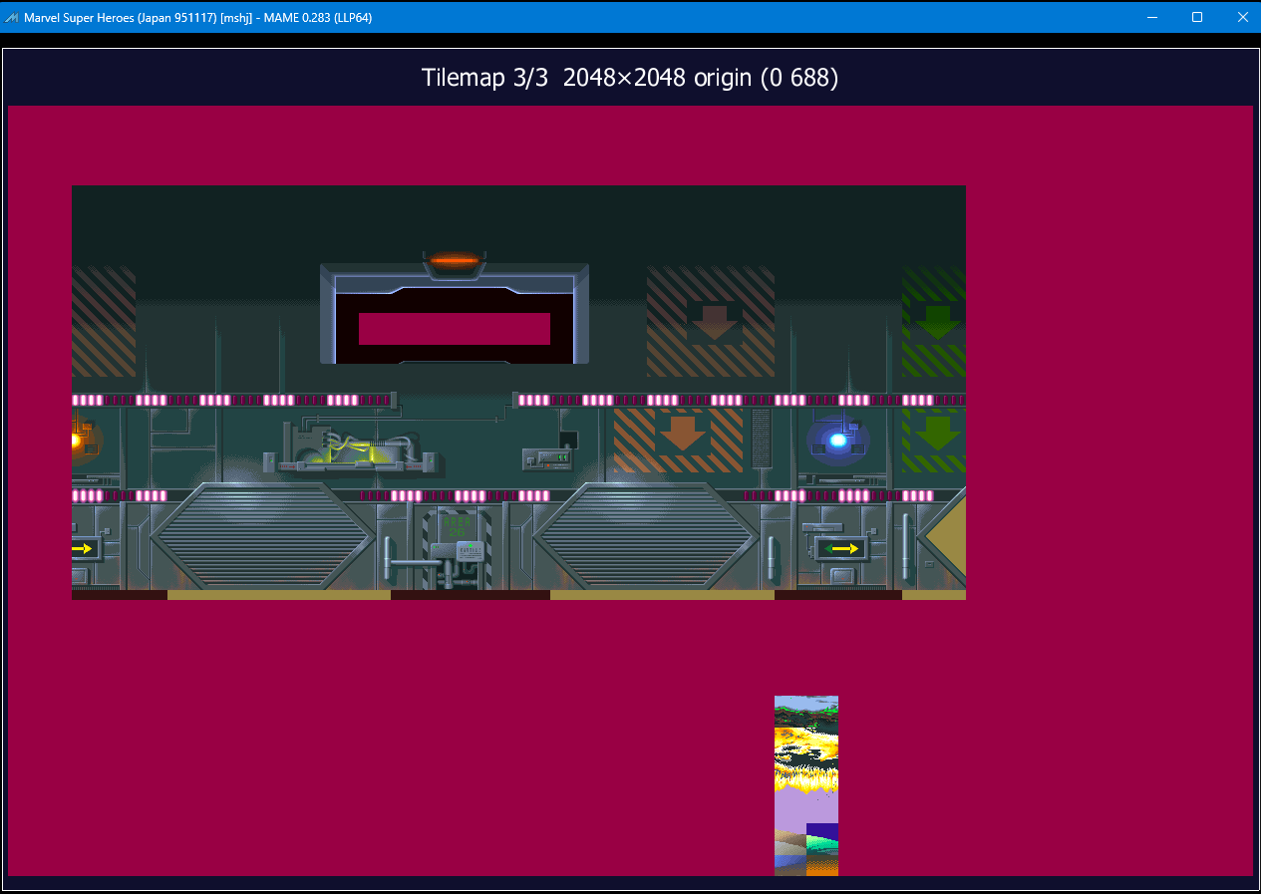Close the MAME window
Screen dimensions: 1261x894
point(1241,17)
